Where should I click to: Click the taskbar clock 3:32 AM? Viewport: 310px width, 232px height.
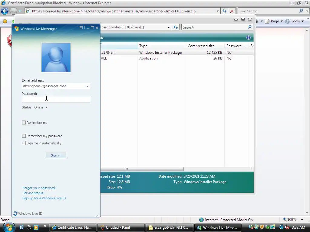pos(298,227)
